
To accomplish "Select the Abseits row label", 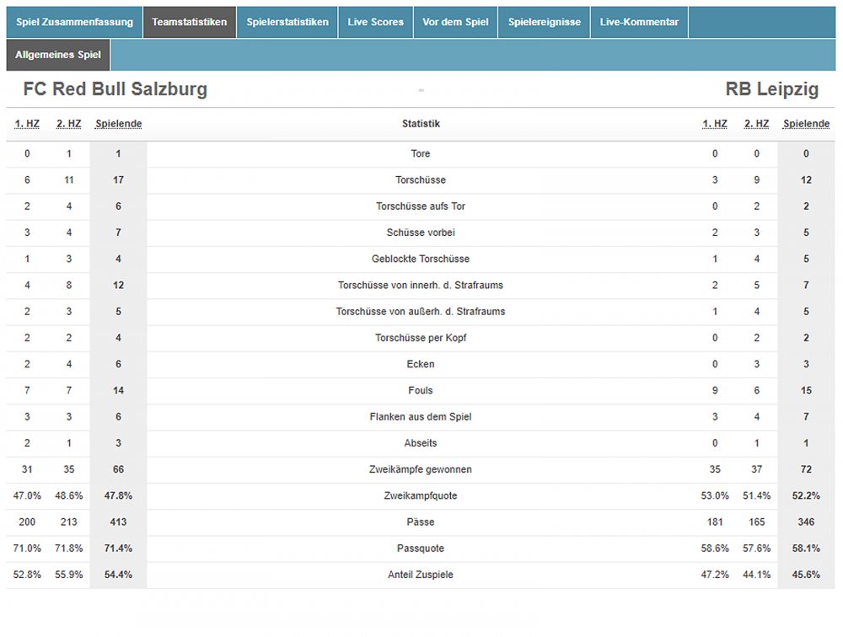I will (421, 443).
